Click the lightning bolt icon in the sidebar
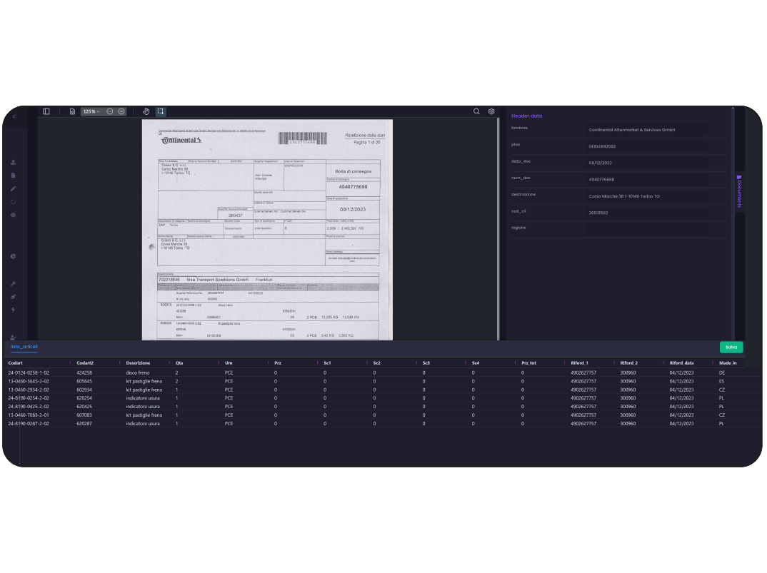 pyautogui.click(x=13, y=310)
